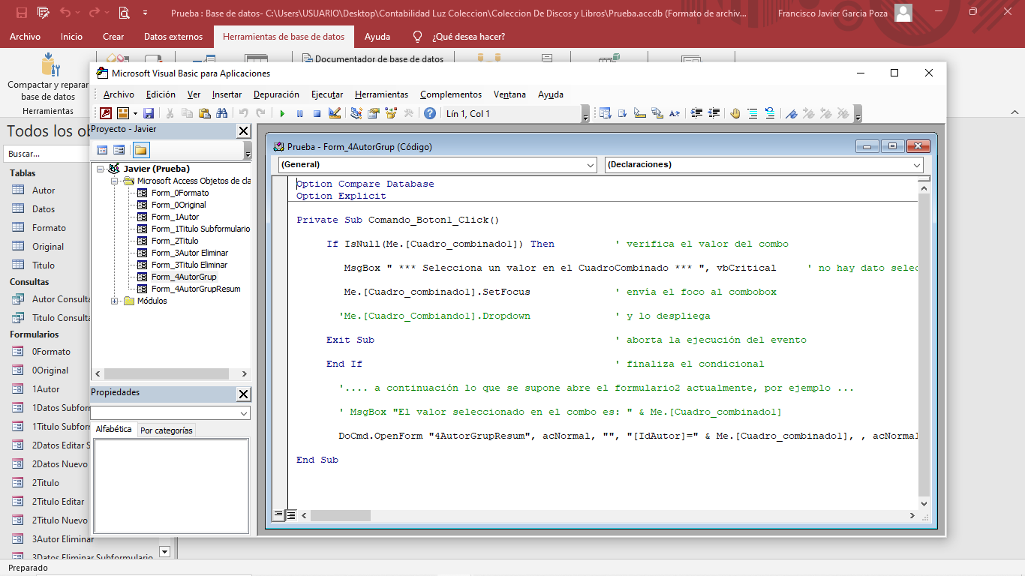The image size is (1025, 576).
Task: Open the Complementos menu
Action: coord(451,94)
